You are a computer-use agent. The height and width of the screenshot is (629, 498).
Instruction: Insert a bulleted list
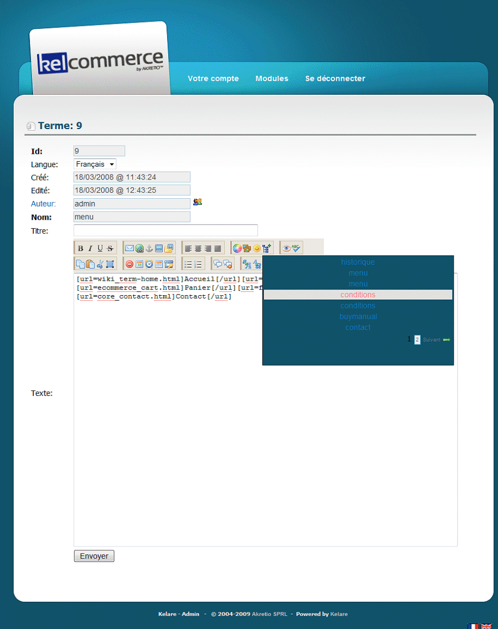(188, 264)
